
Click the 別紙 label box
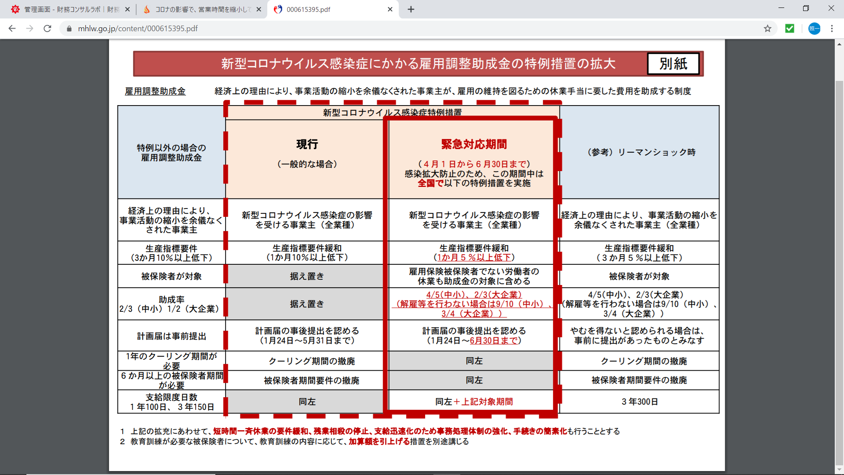[x=673, y=64]
